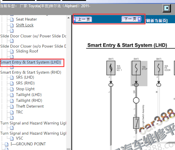Click the 30A AM2 NO. 1 fuse symbol
This screenshot has width=175, height=150.
point(111,68)
